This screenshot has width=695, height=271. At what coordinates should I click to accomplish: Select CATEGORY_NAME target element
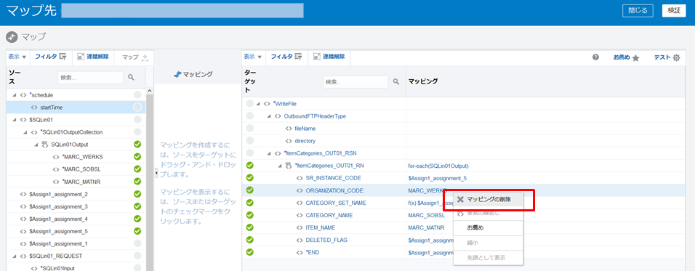(x=329, y=215)
